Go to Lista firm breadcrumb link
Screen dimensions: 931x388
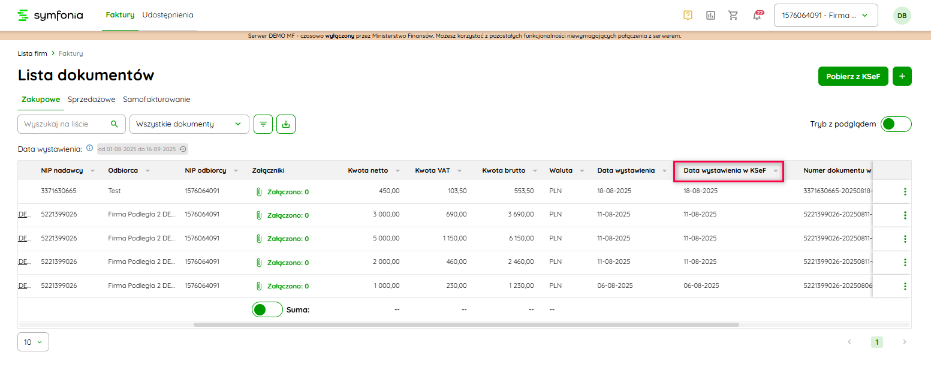click(x=32, y=53)
